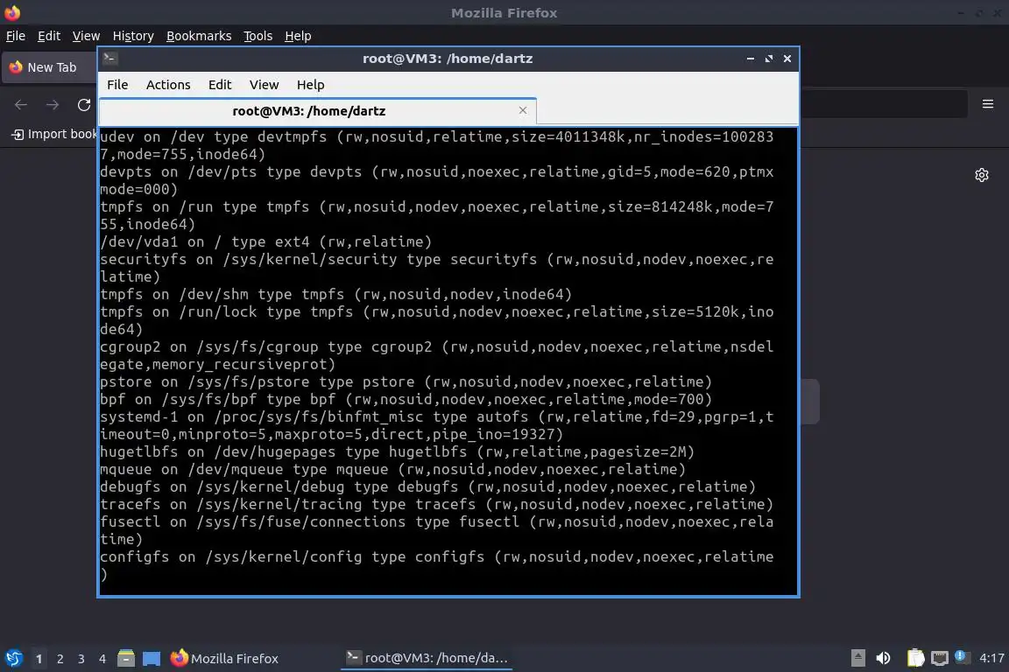Click the 'hugetlbfs on /dev/hugepages' line
Image resolution: width=1009 pixels, height=672 pixels.
(397, 452)
